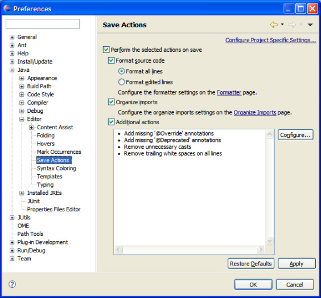Open the back history dropdown arrow
This screenshot has width=321, height=298.
pyautogui.click(x=282, y=25)
